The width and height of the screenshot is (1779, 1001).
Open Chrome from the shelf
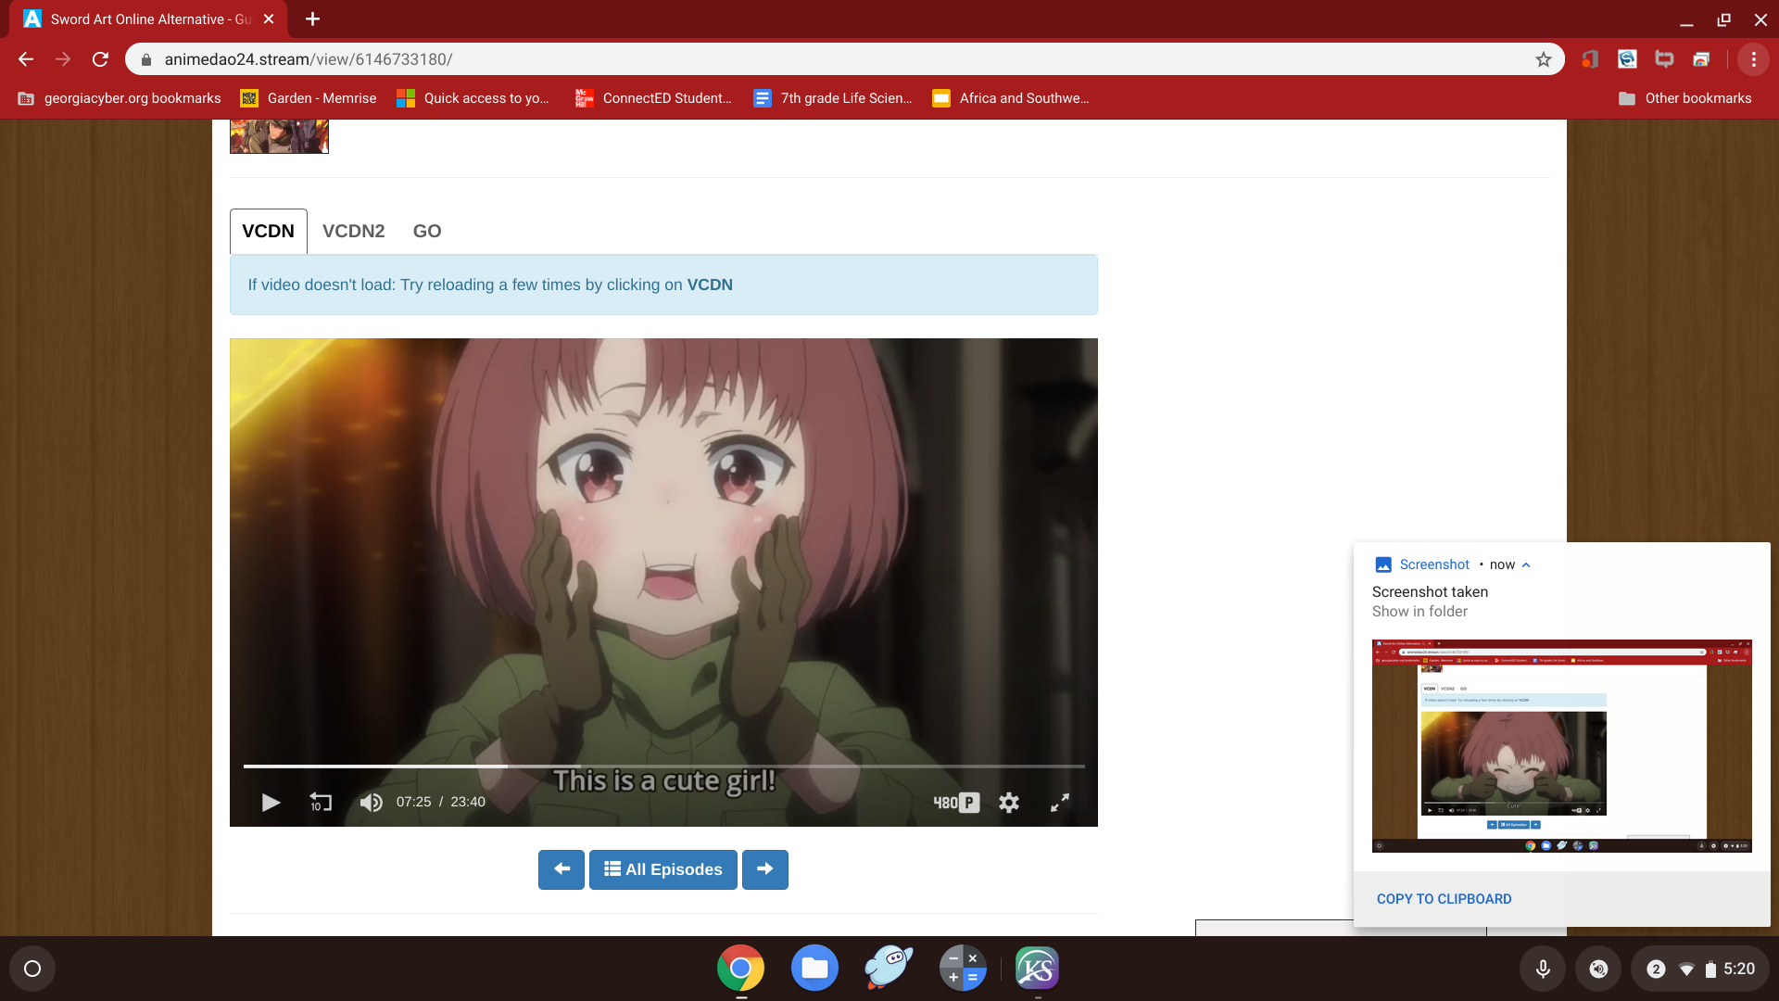tap(740, 969)
